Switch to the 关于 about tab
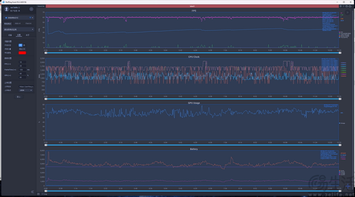The width and height of the screenshot is (355, 197). click(x=27, y=35)
